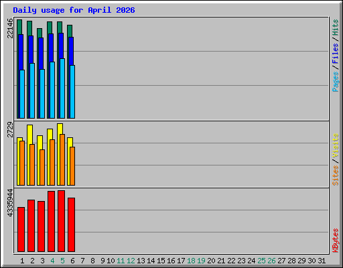Viewport: 343px width, 268px height.
Task: Click the green day 26 axis label
Action: 271,261
